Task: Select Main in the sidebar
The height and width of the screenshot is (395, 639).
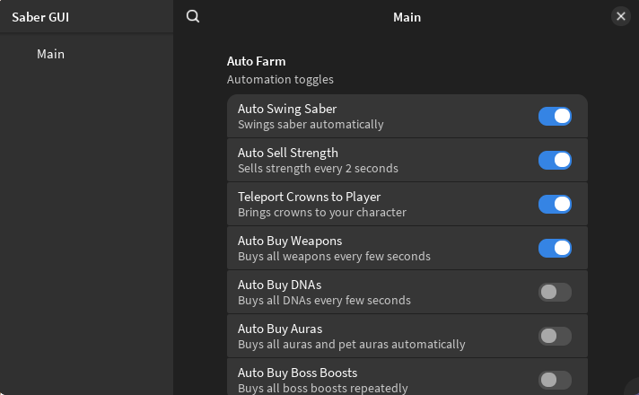Action: (50, 54)
